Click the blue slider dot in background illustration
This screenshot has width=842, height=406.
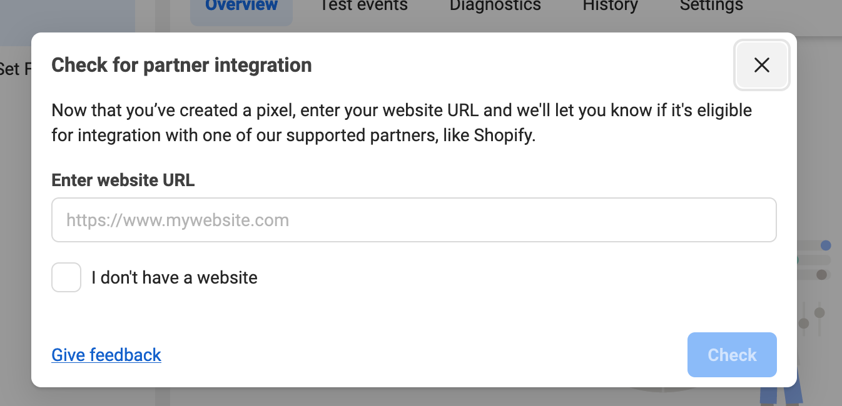click(x=826, y=245)
